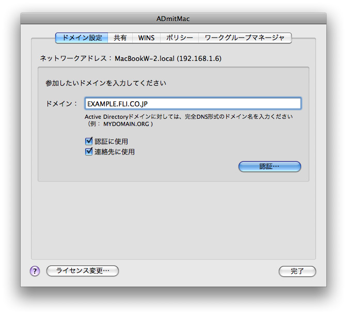
Task: Switch to the ドメイン設定 tab
Action: (82, 38)
